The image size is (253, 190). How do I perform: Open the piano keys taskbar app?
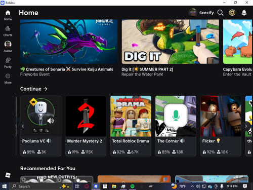click(x=105, y=186)
